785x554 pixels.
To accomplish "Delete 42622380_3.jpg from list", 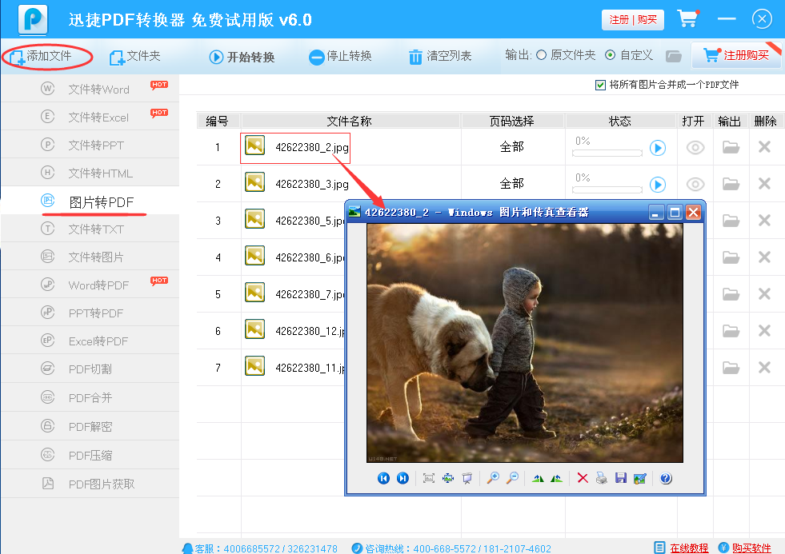I will 764,184.
